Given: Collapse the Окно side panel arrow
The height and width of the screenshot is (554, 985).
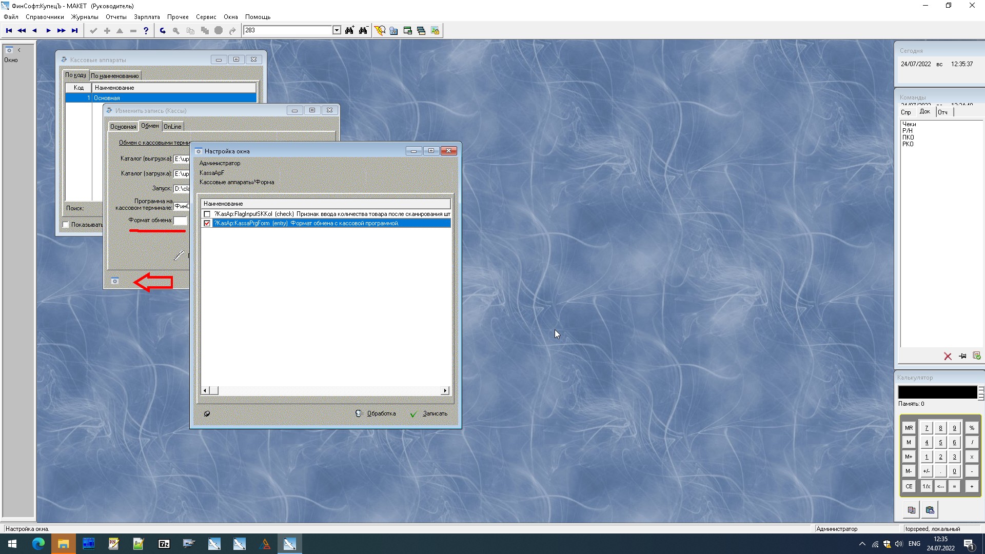Looking at the screenshot, I should tap(19, 50).
